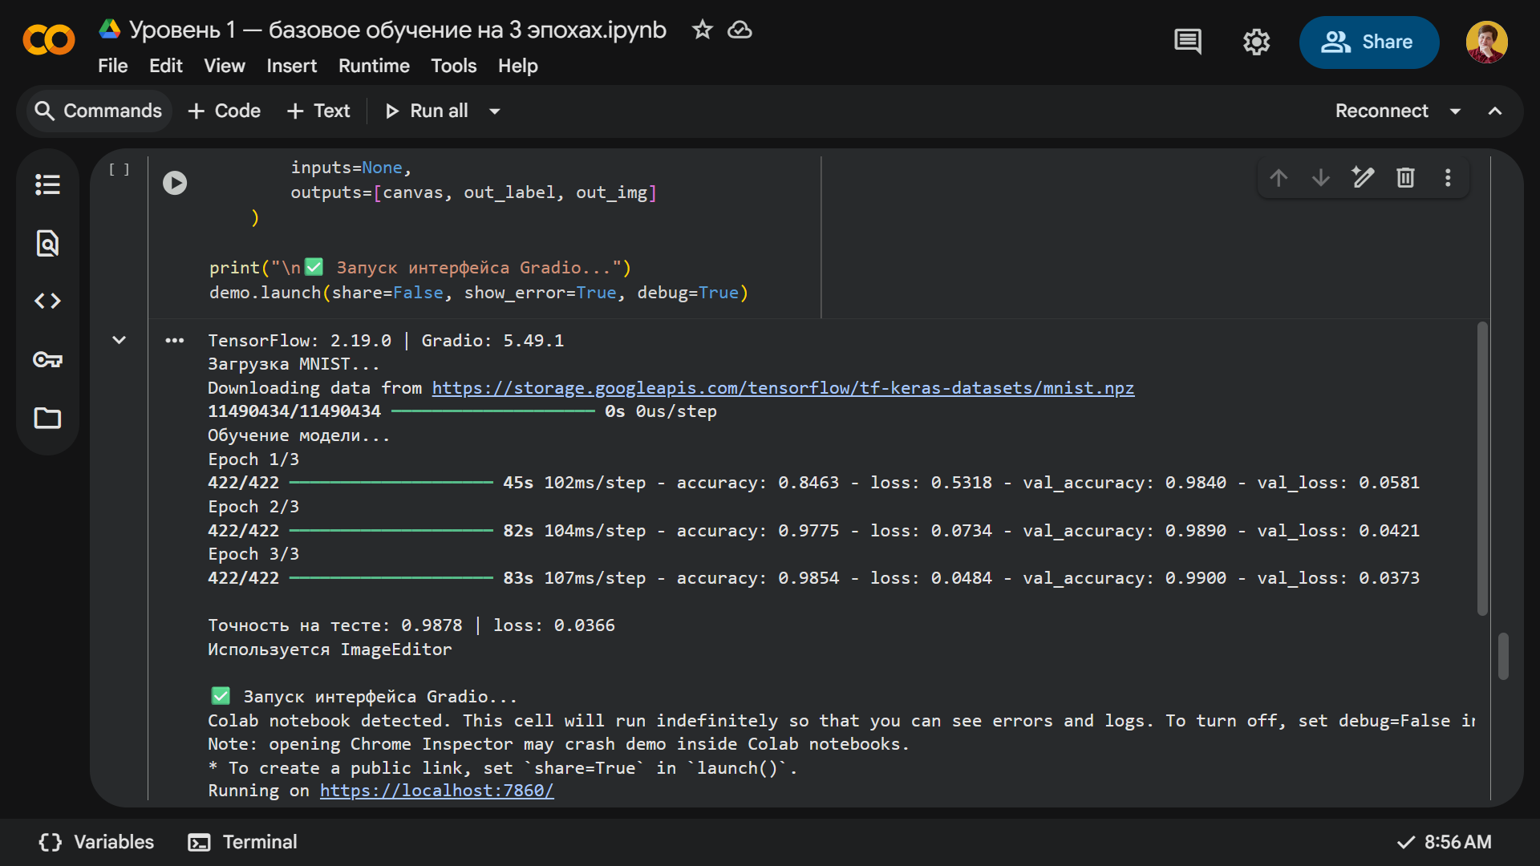The image size is (1540, 866).
Task: Open the Files folder panel
Action: (x=47, y=418)
